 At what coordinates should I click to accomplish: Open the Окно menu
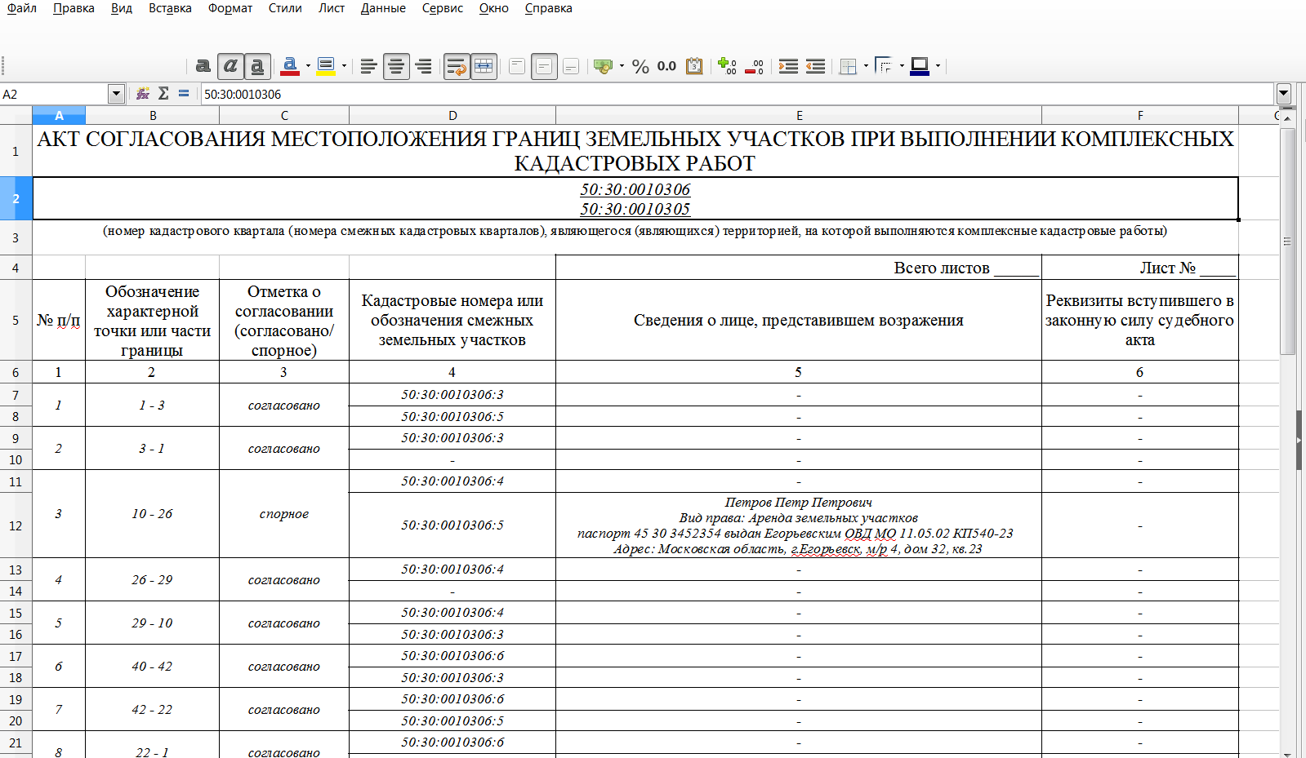coord(494,8)
